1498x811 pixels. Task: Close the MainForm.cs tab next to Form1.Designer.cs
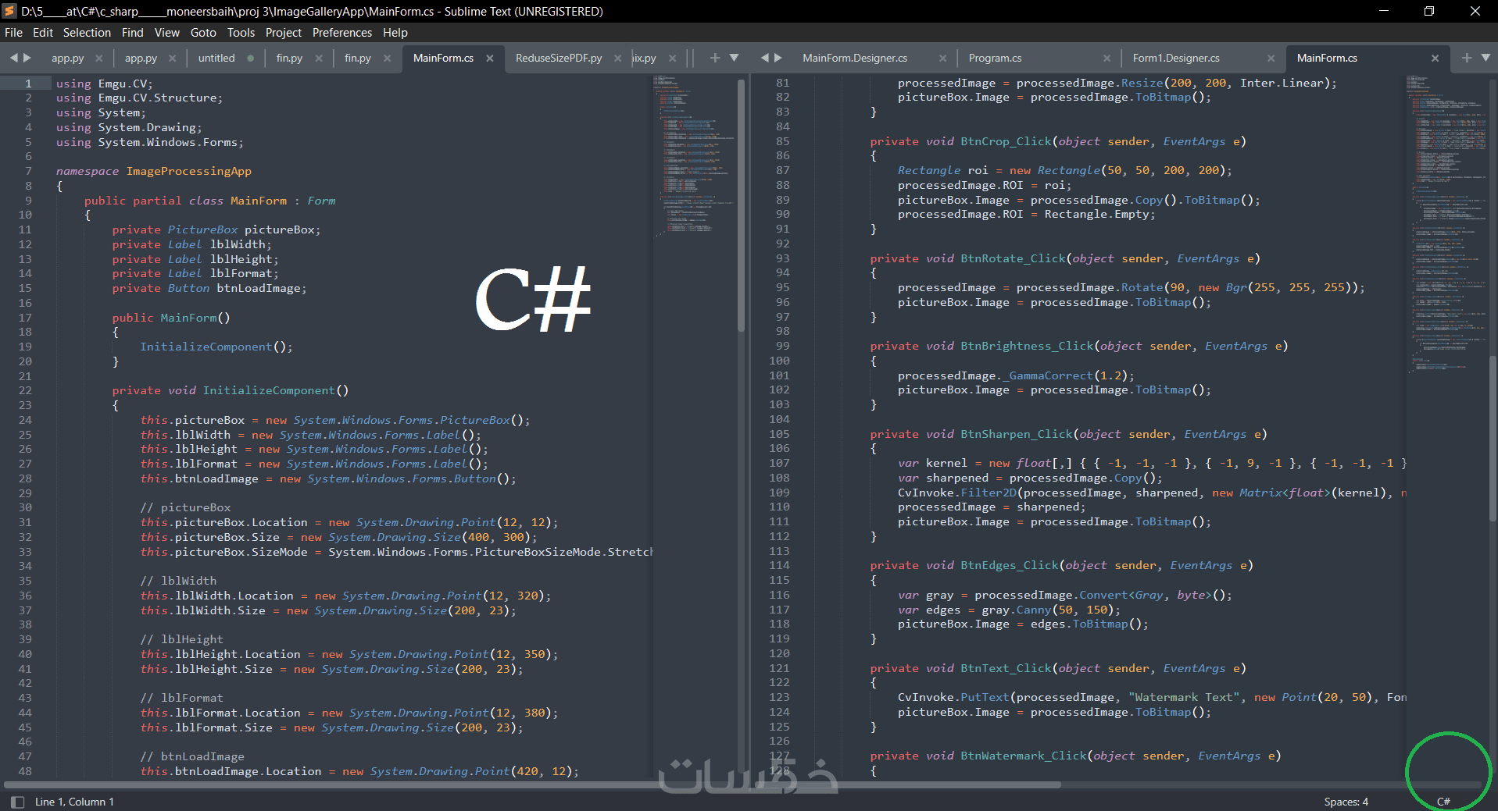pyautogui.click(x=1435, y=58)
